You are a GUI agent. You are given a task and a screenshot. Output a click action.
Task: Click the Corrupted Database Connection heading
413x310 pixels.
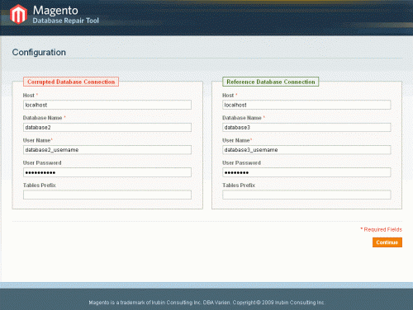click(71, 82)
